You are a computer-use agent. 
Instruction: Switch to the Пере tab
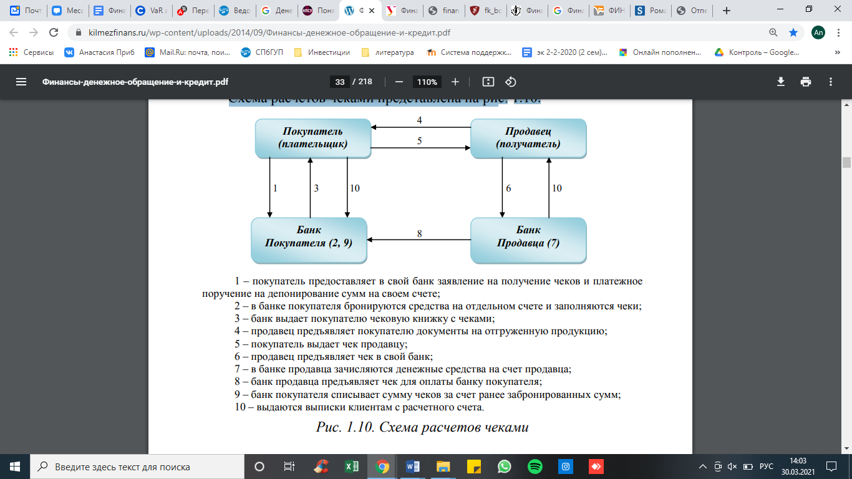click(193, 11)
